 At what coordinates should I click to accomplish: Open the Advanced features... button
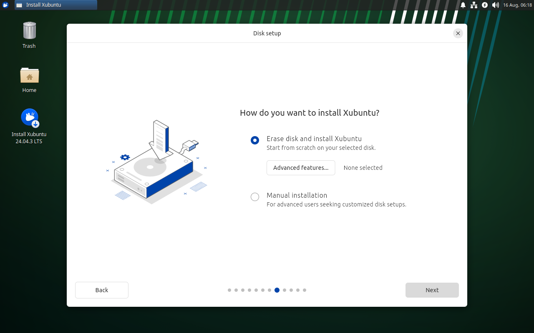[x=301, y=168]
